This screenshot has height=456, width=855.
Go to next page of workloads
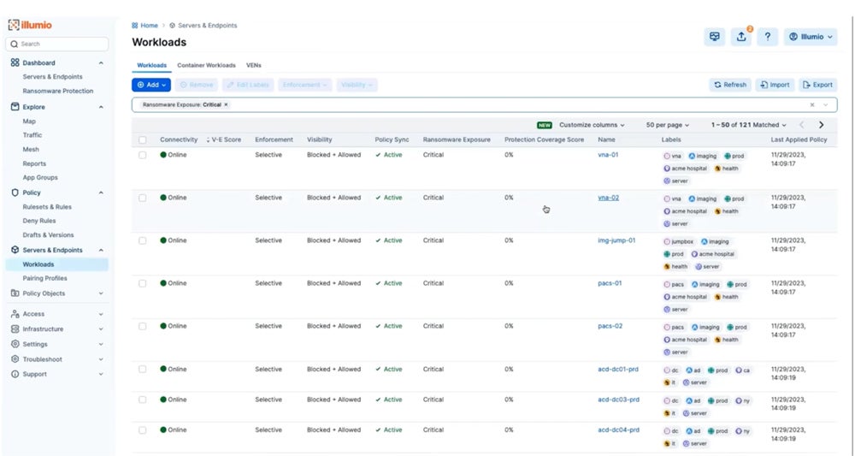[x=821, y=125]
